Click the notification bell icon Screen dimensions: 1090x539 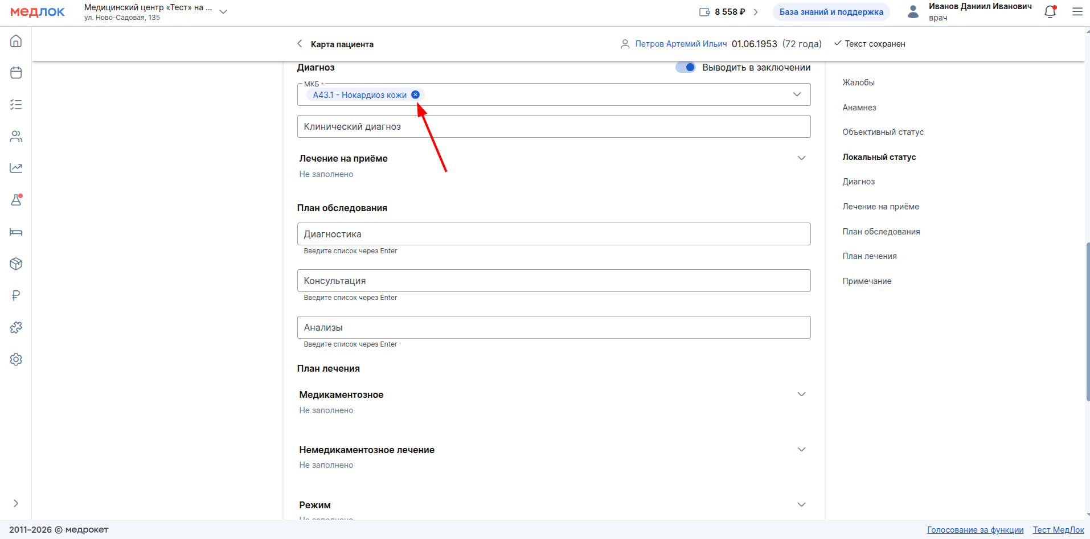pos(1050,12)
